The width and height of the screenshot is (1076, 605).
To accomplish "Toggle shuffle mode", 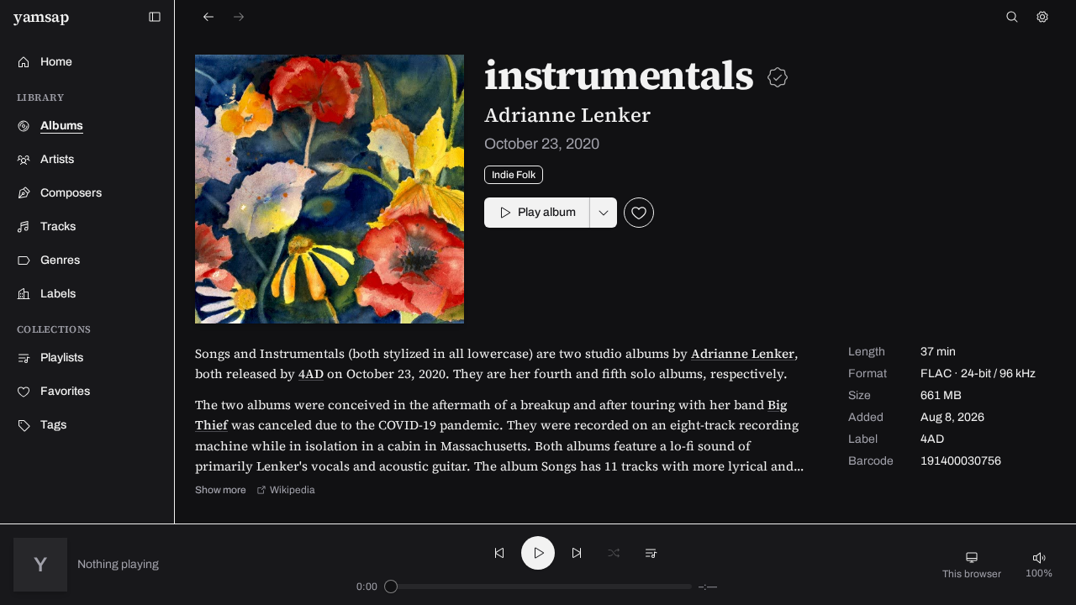I will coord(614,553).
